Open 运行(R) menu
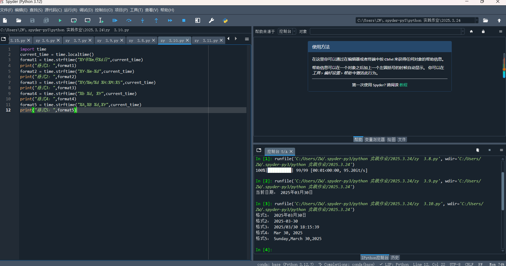The height and width of the screenshot is (266, 506). click(x=70, y=10)
